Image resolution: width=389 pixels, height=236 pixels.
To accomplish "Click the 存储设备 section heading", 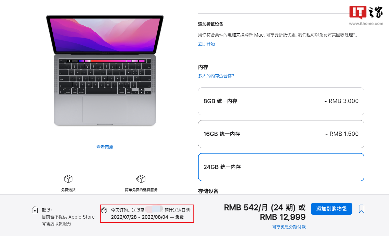I will 208,191.
